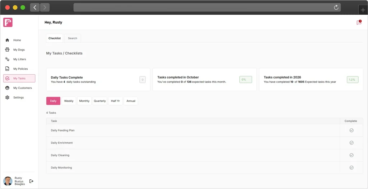
Task: Click the "Hey, Rusty" greeting
Action: click(53, 23)
